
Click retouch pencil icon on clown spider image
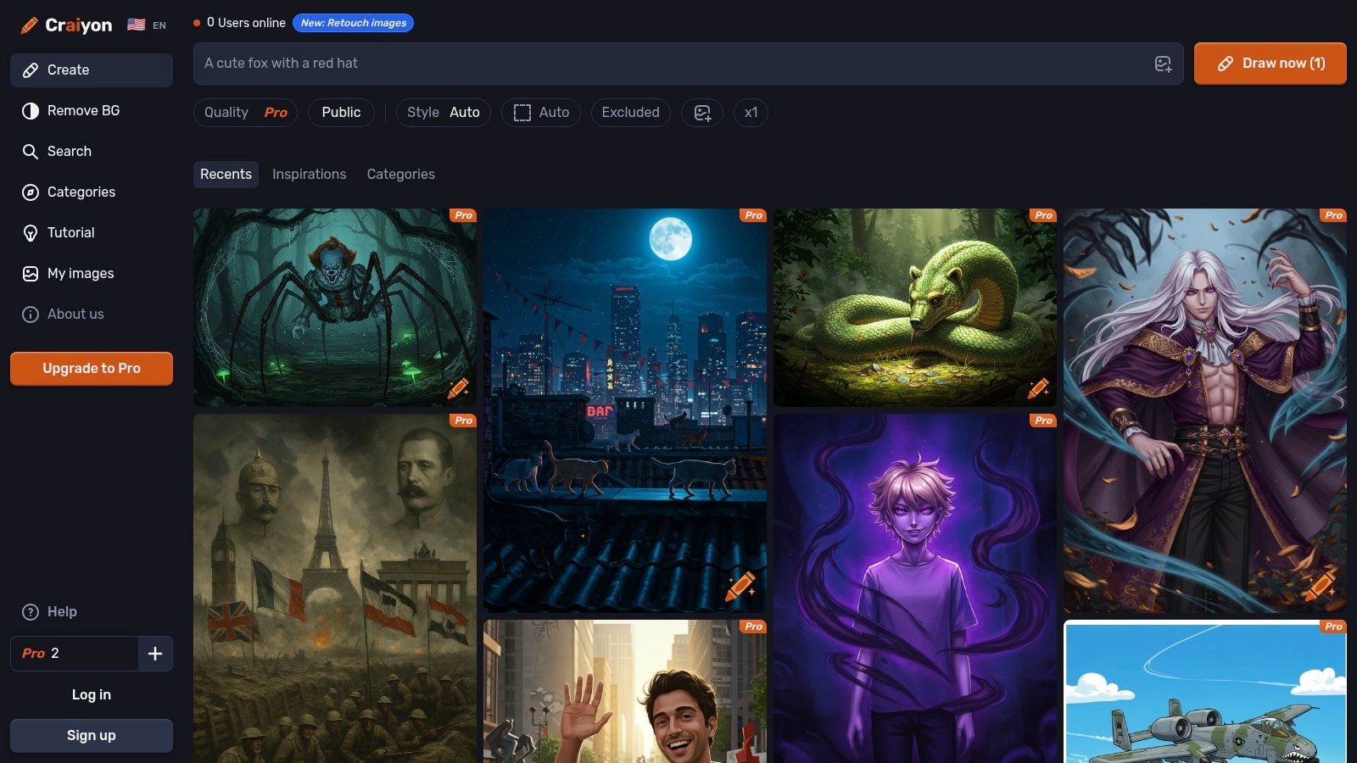click(x=458, y=388)
